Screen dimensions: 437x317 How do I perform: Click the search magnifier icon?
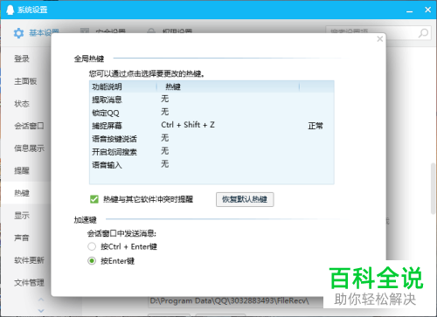tap(423, 33)
